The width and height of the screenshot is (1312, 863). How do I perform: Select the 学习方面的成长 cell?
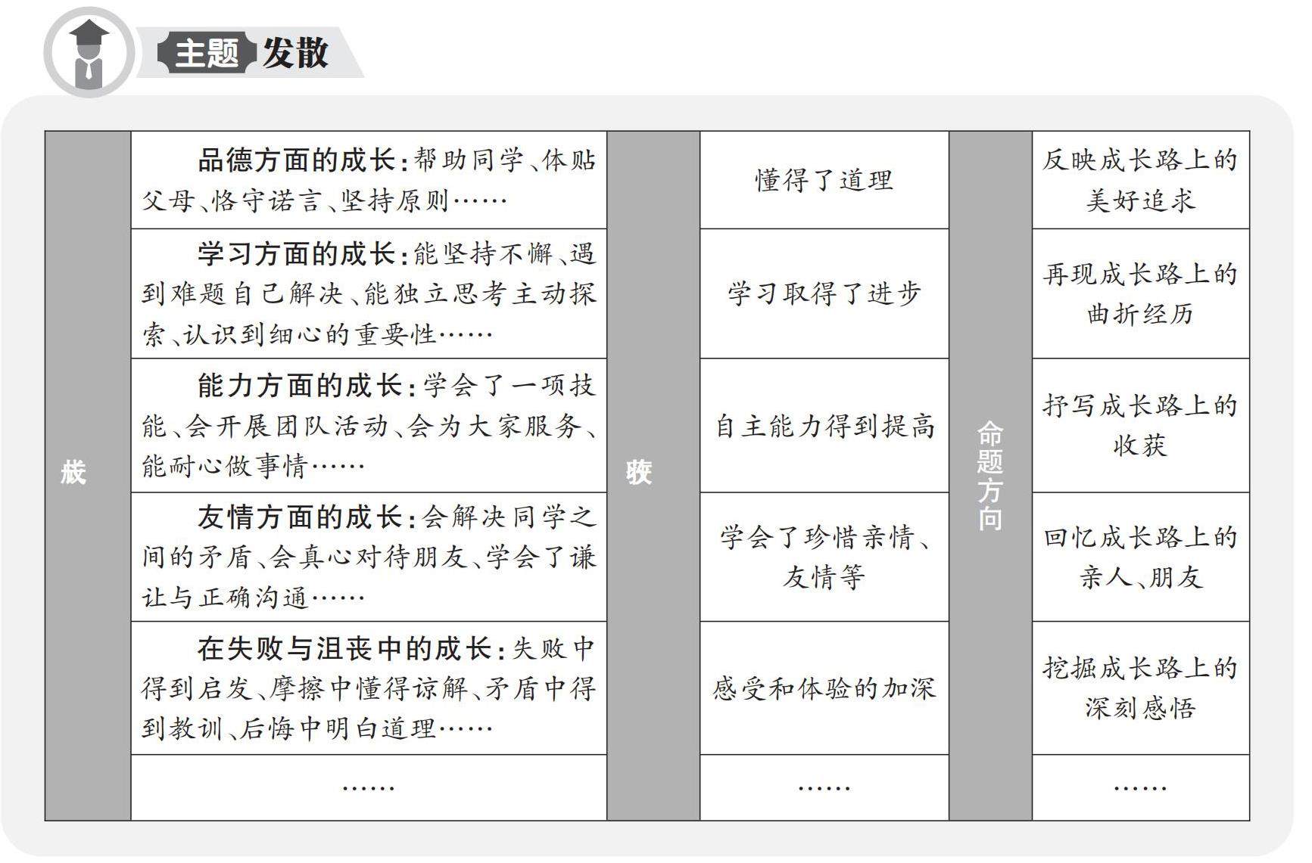pos(369,293)
